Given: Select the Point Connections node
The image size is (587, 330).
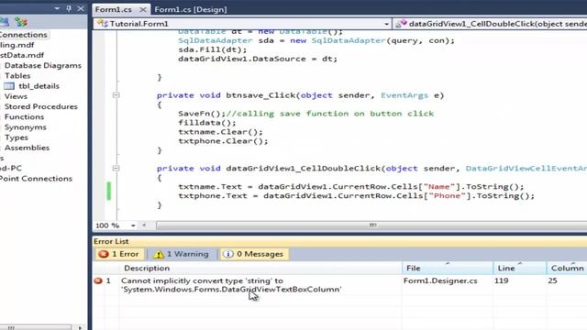Looking at the screenshot, I should click(x=36, y=179).
